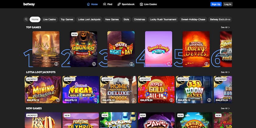Open Hyper Gold All-In jackpot game
Viewport: 256px width, 128px height.
[x=156, y=90]
